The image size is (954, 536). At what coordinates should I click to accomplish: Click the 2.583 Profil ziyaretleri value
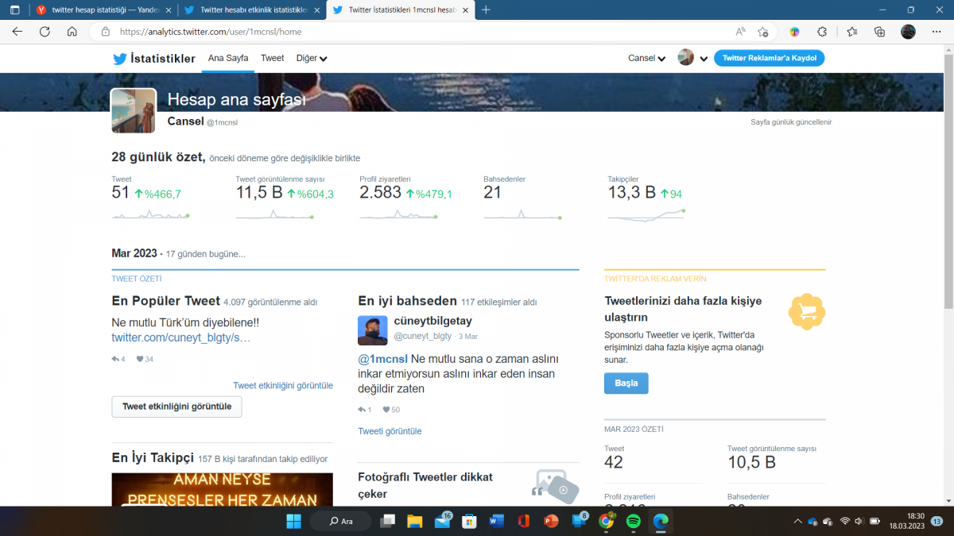click(381, 192)
